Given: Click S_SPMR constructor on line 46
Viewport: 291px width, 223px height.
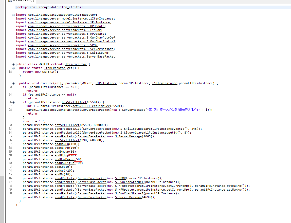Looking at the screenshot, I should [120, 178].
